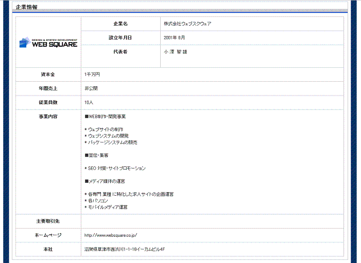Click the 年間売上 value 非公開
The image size is (361, 263).
(x=91, y=88)
